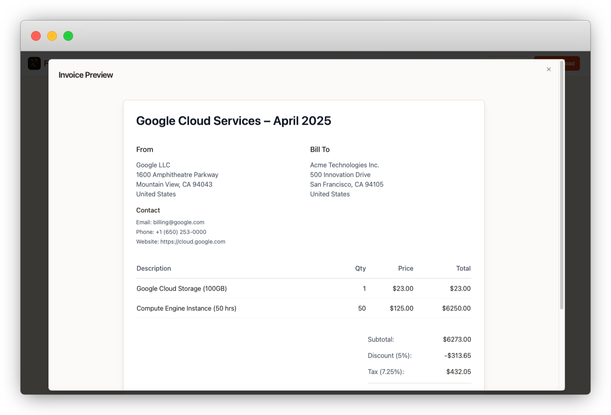Click the 'Email: billing@google.com' line
611x415 pixels.
170,222
